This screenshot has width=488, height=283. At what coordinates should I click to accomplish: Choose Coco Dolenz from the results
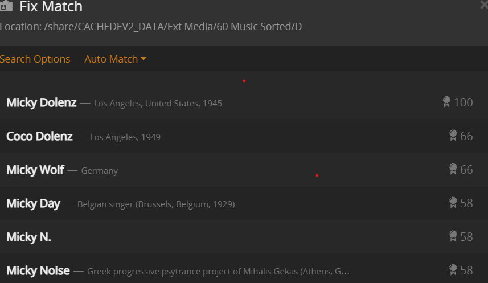coord(40,137)
